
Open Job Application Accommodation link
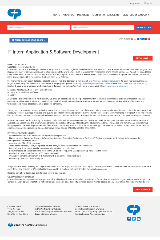pyautogui.click(x=90, y=214)
